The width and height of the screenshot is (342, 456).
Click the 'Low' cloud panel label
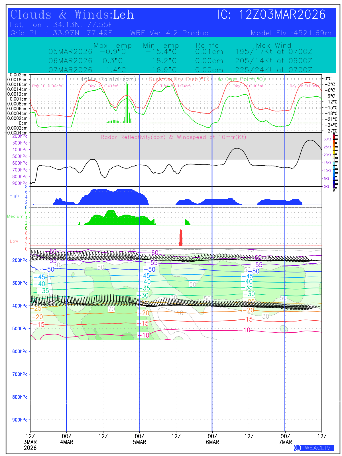tap(14, 241)
